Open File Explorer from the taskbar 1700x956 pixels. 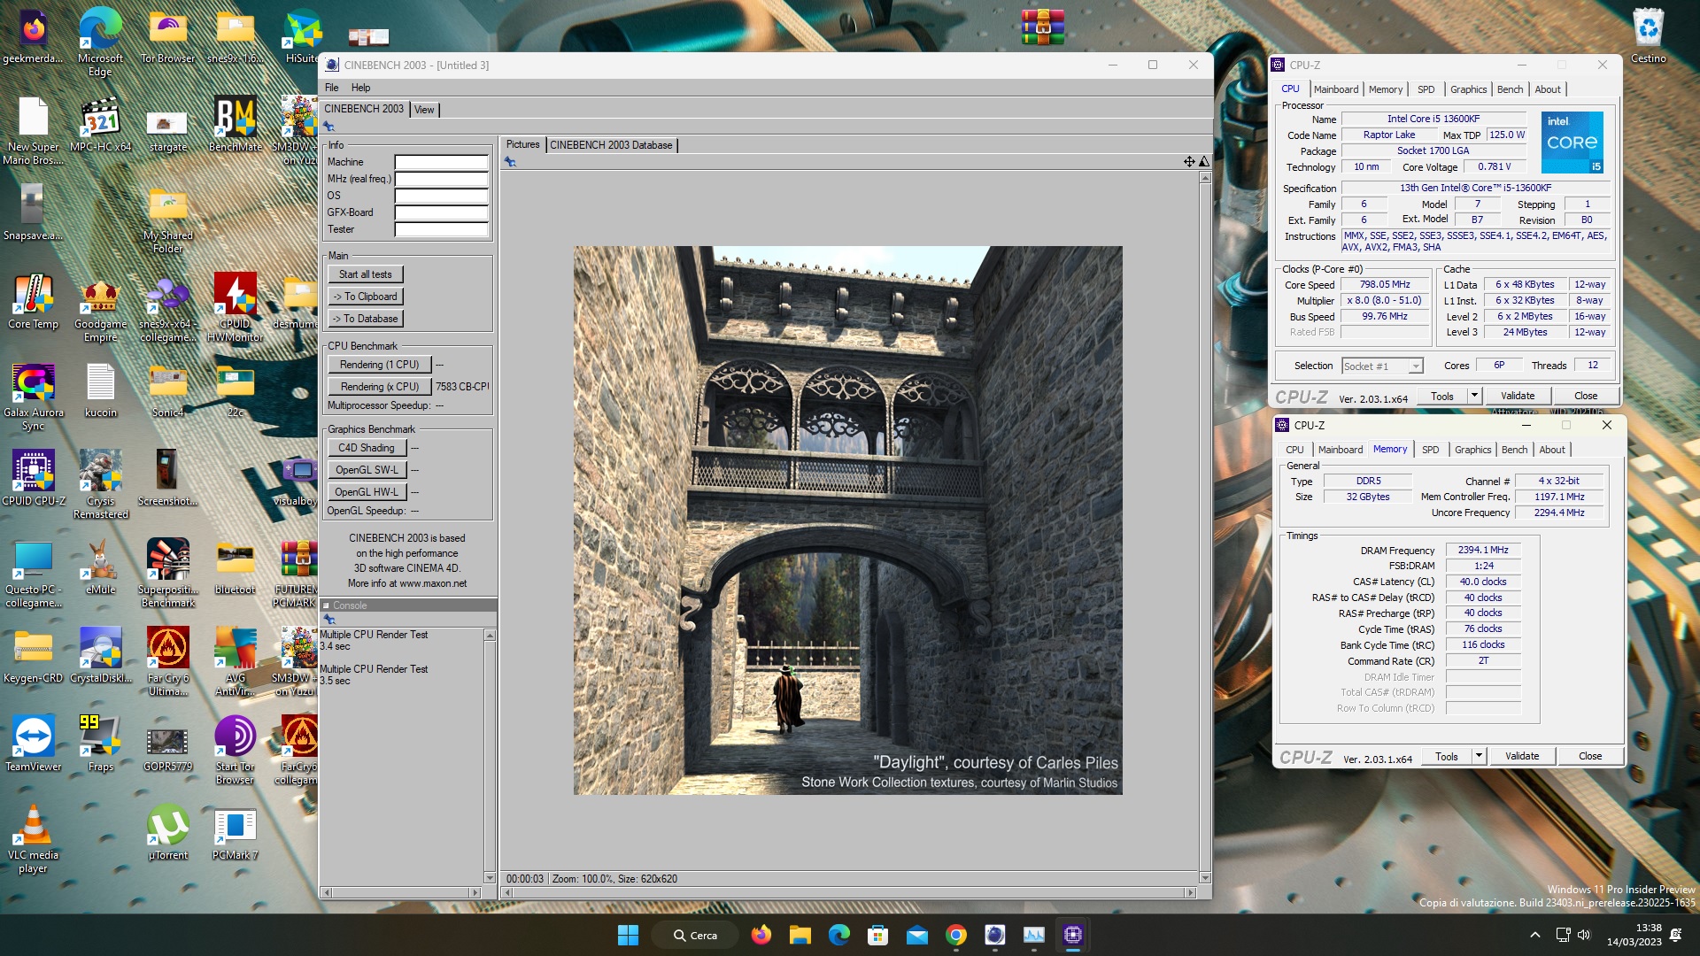click(x=800, y=935)
